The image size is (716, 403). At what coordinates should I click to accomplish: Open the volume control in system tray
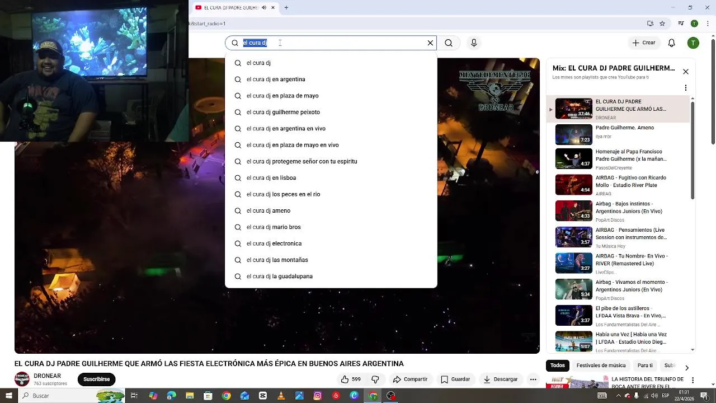[654, 396]
